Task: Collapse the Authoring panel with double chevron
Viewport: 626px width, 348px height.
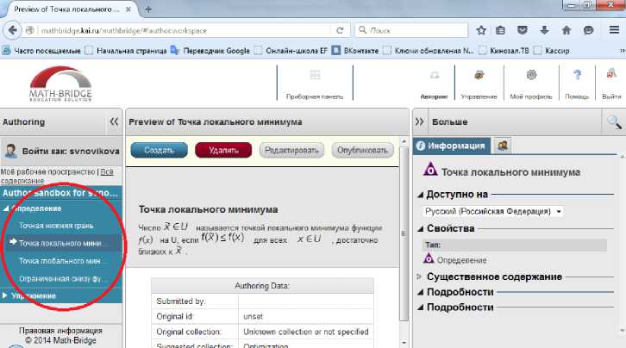Action: (x=114, y=121)
